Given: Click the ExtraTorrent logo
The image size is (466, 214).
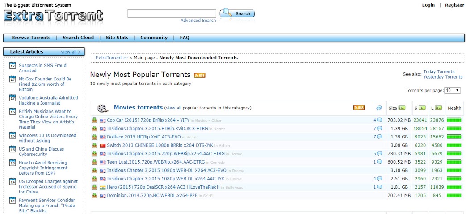Looking at the screenshot, I should [53, 16].
